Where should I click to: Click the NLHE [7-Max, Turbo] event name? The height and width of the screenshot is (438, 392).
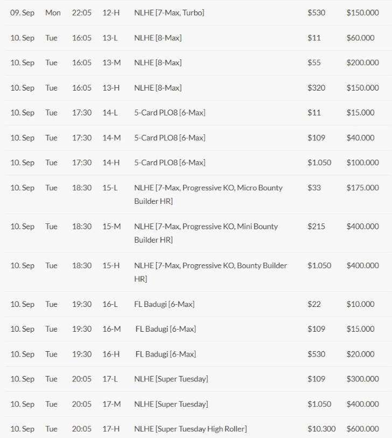click(x=169, y=12)
